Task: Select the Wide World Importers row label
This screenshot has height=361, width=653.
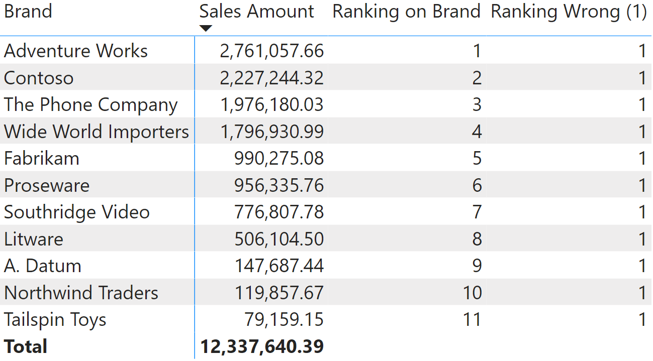Action: coord(97,132)
